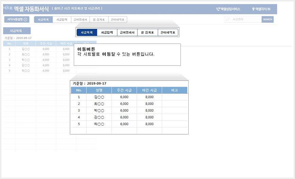
Task: Select 시급입력 tab in the faded top toolbar
Action: coord(62,20)
